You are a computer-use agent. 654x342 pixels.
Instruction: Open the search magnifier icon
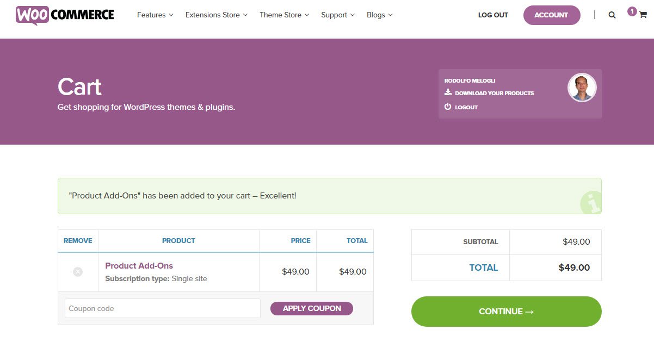[x=612, y=15]
